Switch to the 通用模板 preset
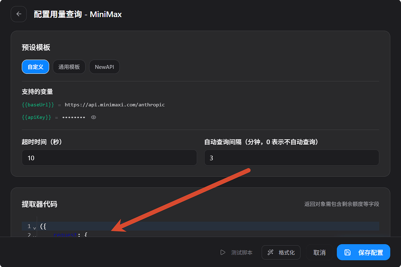This screenshot has height=267, width=401. click(x=69, y=67)
